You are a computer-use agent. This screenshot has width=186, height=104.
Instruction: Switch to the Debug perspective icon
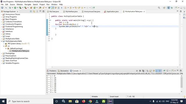172,8
